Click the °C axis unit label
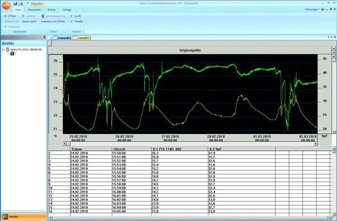Image resolution: width=337 pixels, height=221 pixels. point(56,136)
